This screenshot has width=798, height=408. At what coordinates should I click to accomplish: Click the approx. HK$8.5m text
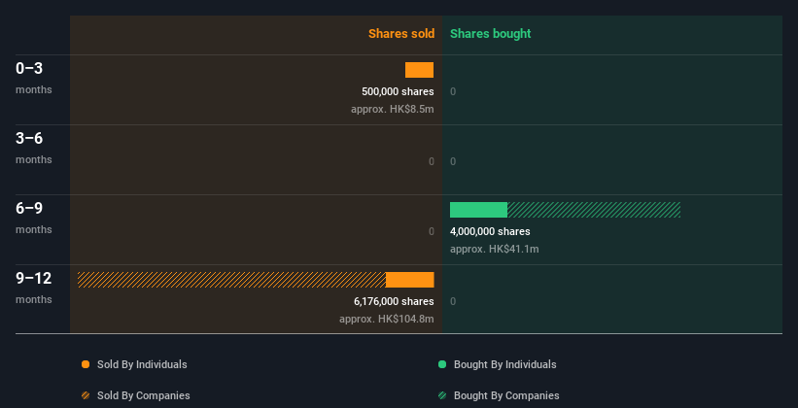click(393, 109)
